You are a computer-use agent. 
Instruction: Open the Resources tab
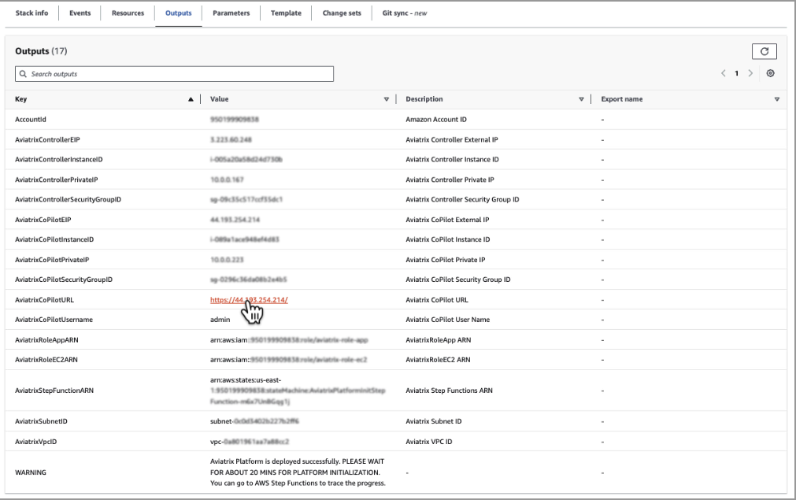[128, 13]
